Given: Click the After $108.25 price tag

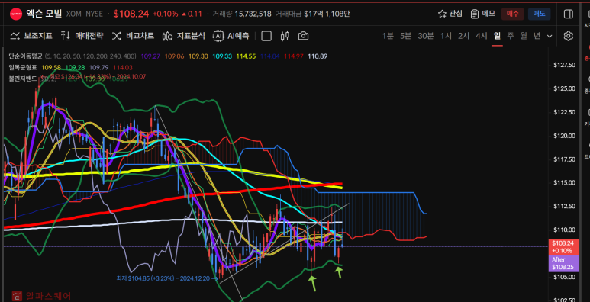Looking at the screenshot, I should tap(563, 263).
